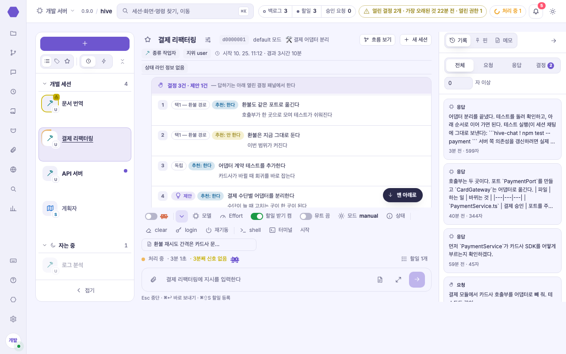
Task: Open the chat bubble icon in left rail
Action: [13, 72]
